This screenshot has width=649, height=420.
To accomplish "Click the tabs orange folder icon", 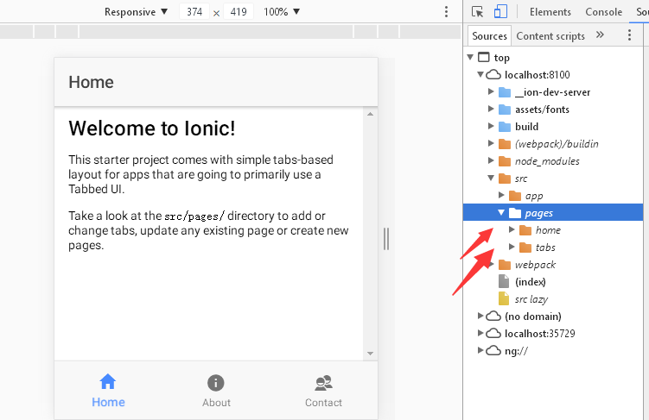I will 525,248.
